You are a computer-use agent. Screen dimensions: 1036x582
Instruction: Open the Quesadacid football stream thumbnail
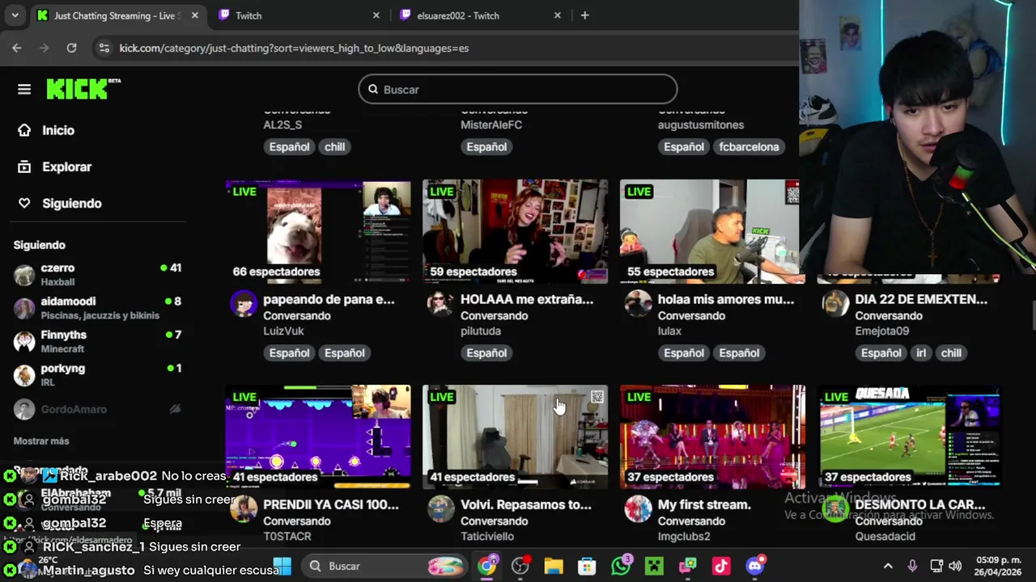(x=910, y=436)
